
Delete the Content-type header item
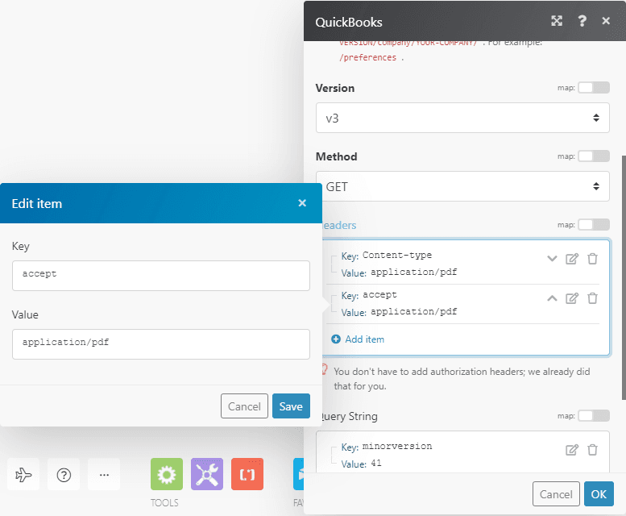click(x=592, y=259)
